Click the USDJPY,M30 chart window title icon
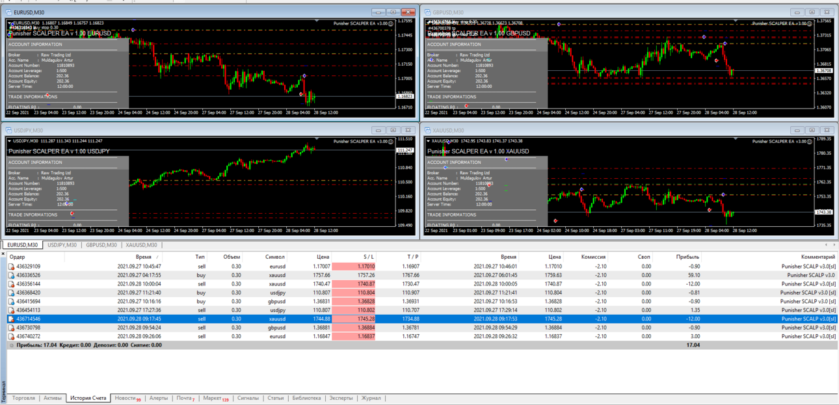Viewport: 839px width, 405px height. pos(8,130)
